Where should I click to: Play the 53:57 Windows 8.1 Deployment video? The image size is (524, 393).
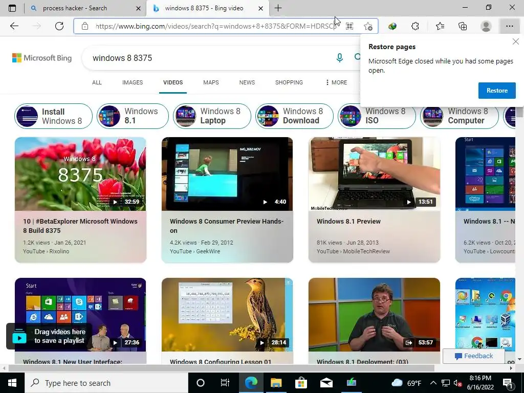pos(374,315)
